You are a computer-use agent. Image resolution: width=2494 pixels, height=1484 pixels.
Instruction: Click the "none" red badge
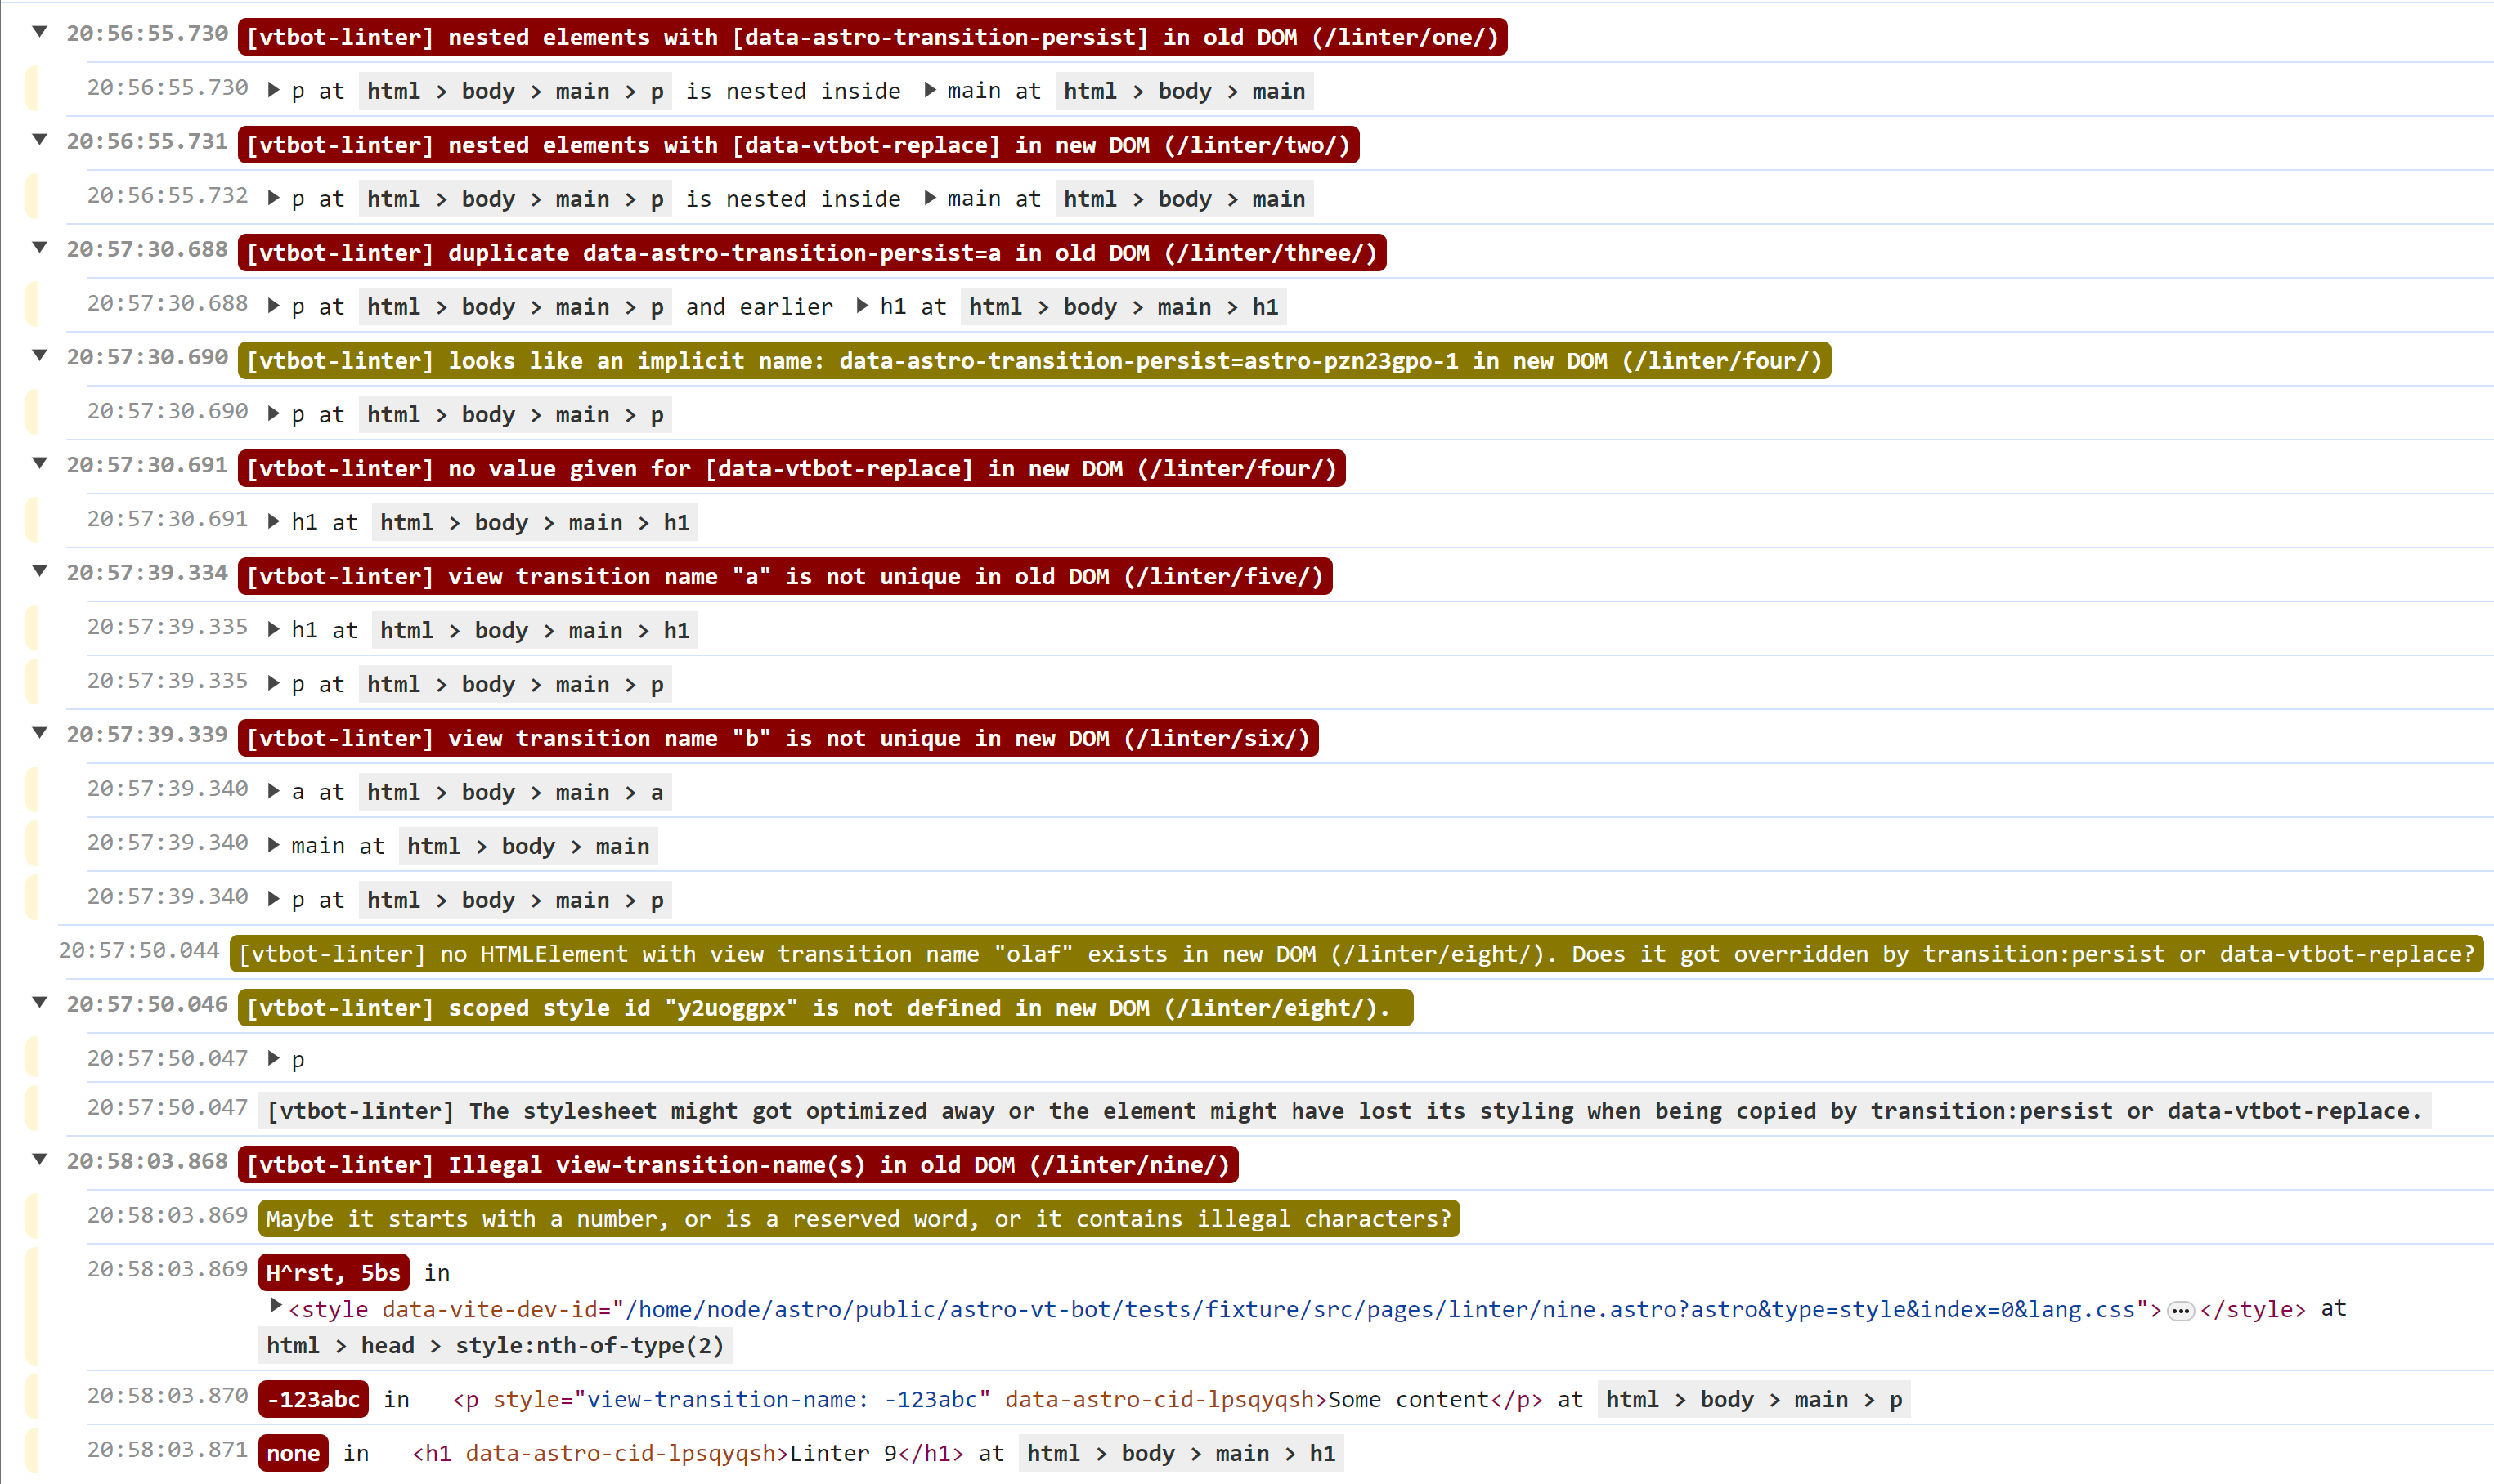(292, 1453)
